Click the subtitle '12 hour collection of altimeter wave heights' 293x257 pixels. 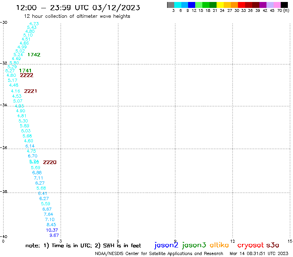(77, 16)
